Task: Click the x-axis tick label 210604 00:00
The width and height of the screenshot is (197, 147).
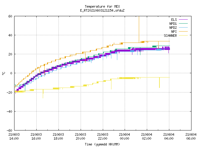Action: tap(124, 137)
